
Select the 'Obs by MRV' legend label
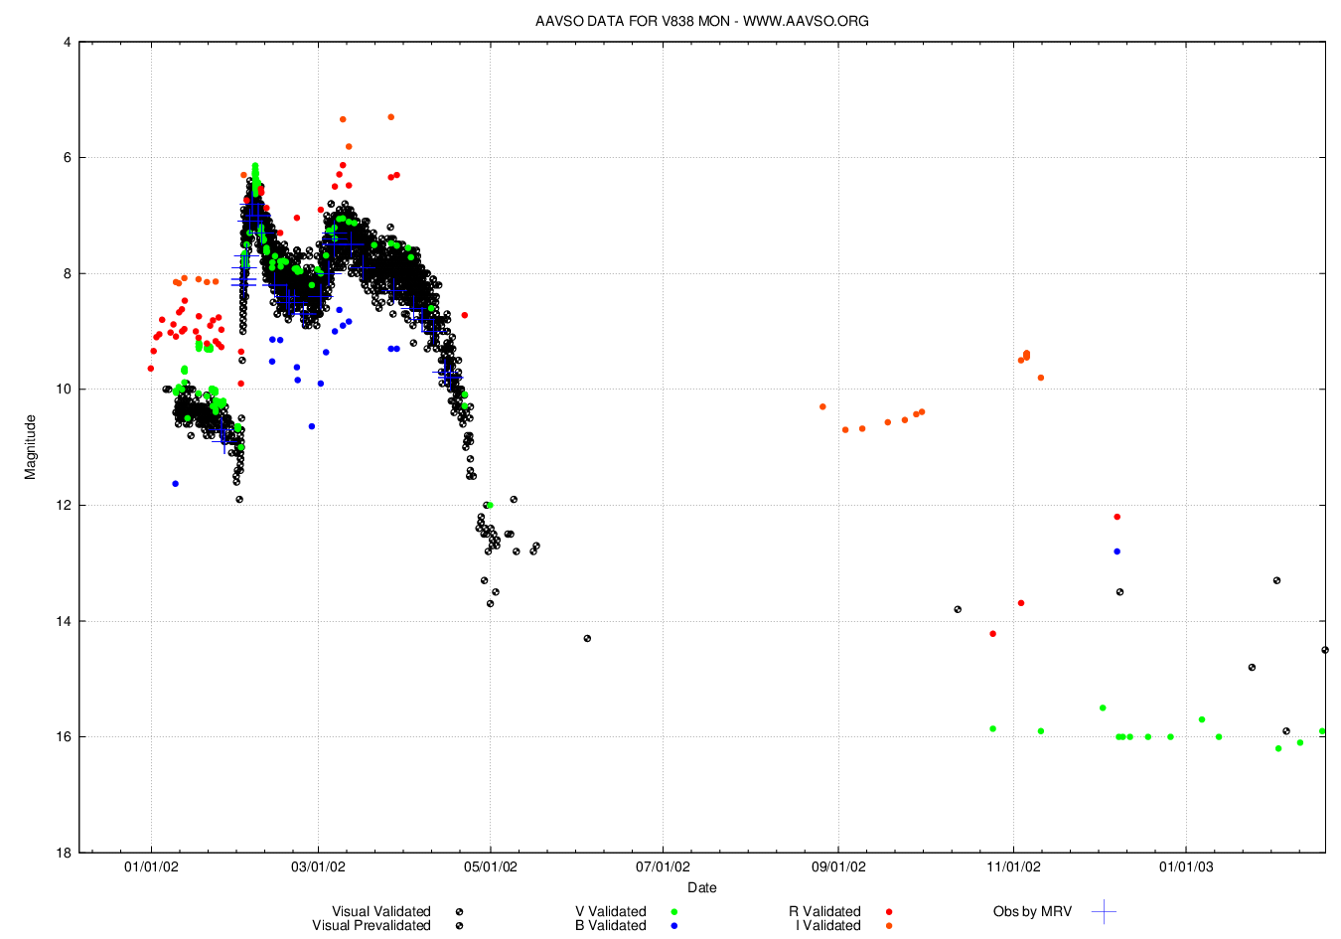click(x=1032, y=911)
